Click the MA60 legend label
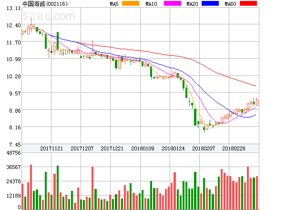 (230, 4)
